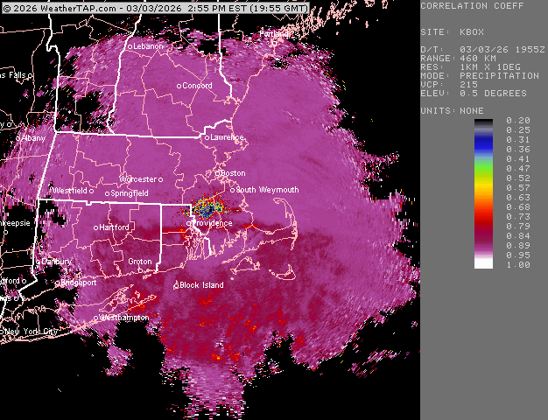The image size is (548, 420).
Task: Select the Lebanon location marker
Action: 131,46
